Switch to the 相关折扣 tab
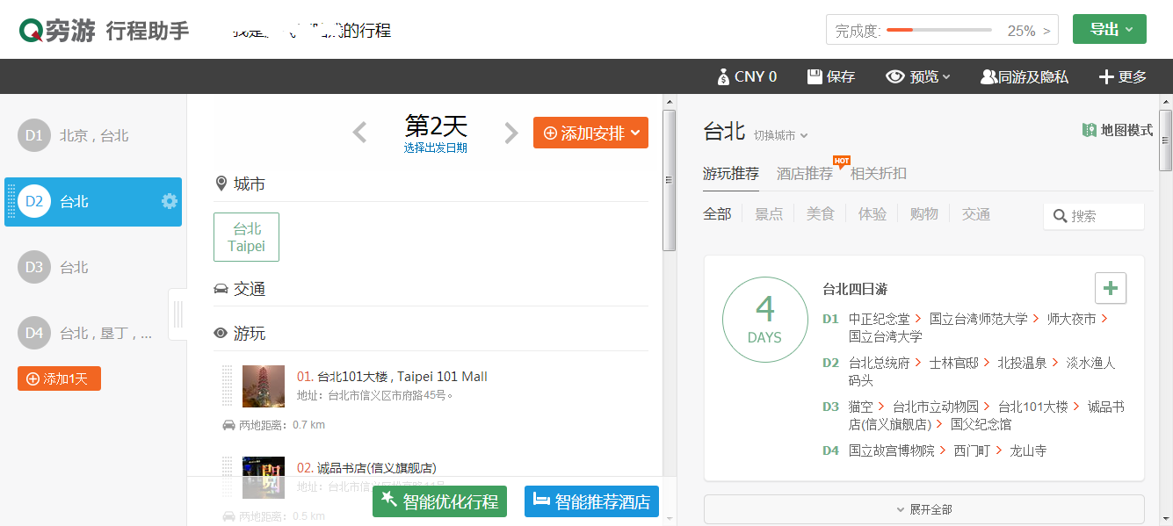 click(x=879, y=173)
